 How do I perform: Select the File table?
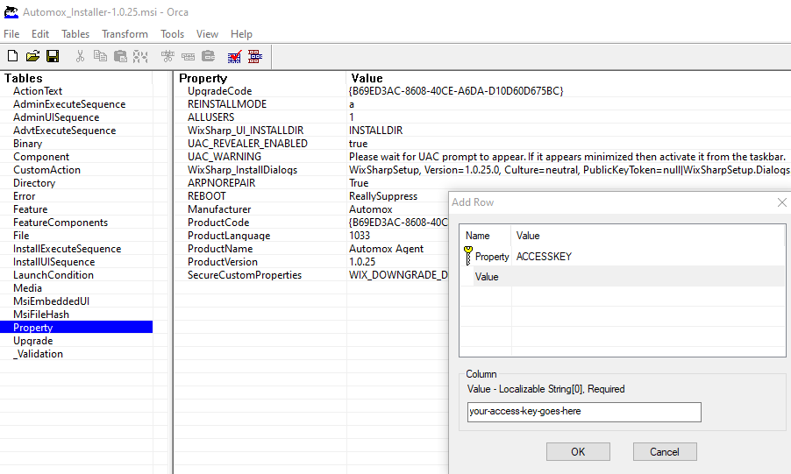point(21,235)
